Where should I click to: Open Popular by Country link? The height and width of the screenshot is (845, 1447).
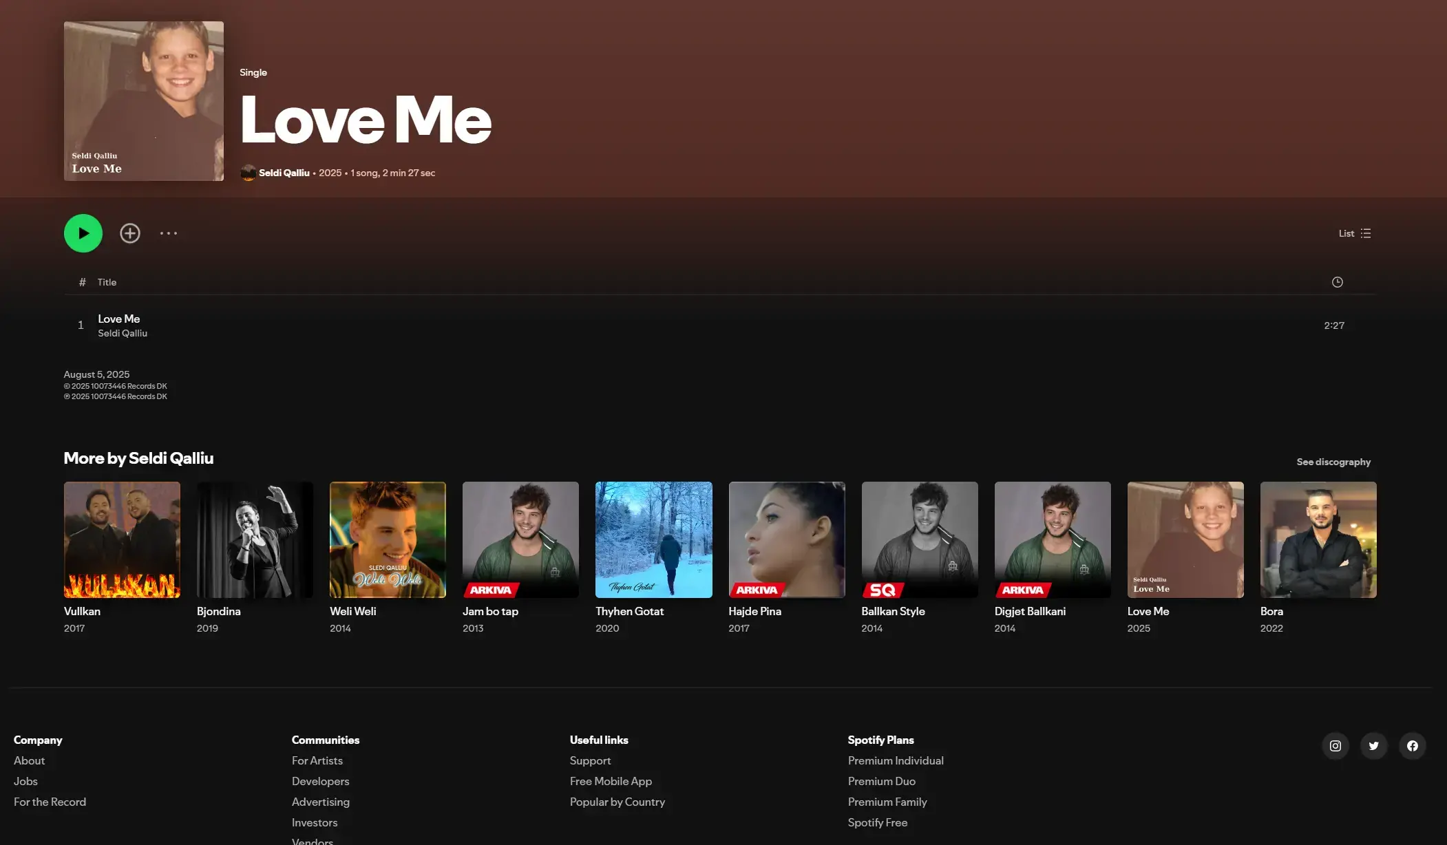pos(617,802)
